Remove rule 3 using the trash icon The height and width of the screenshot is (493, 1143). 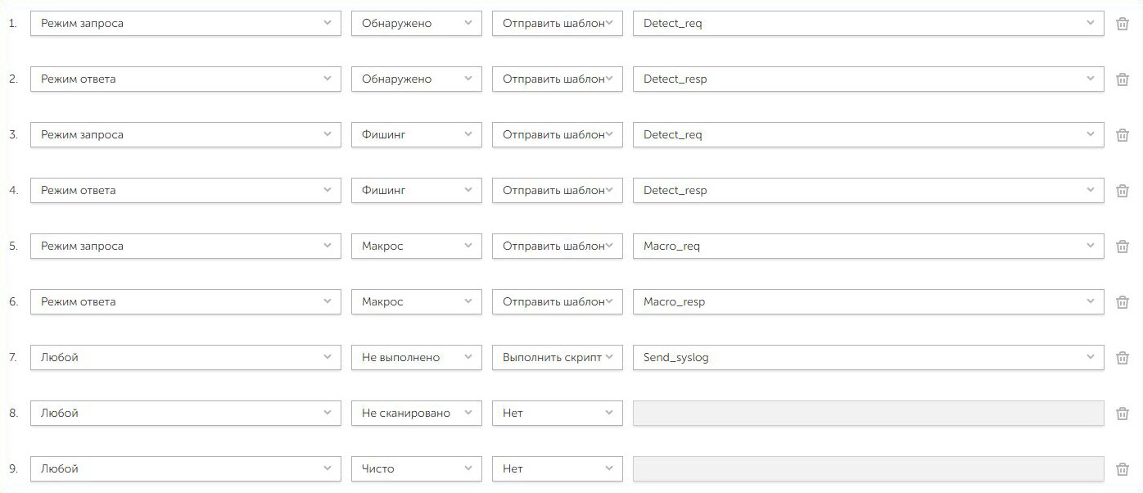tap(1123, 135)
